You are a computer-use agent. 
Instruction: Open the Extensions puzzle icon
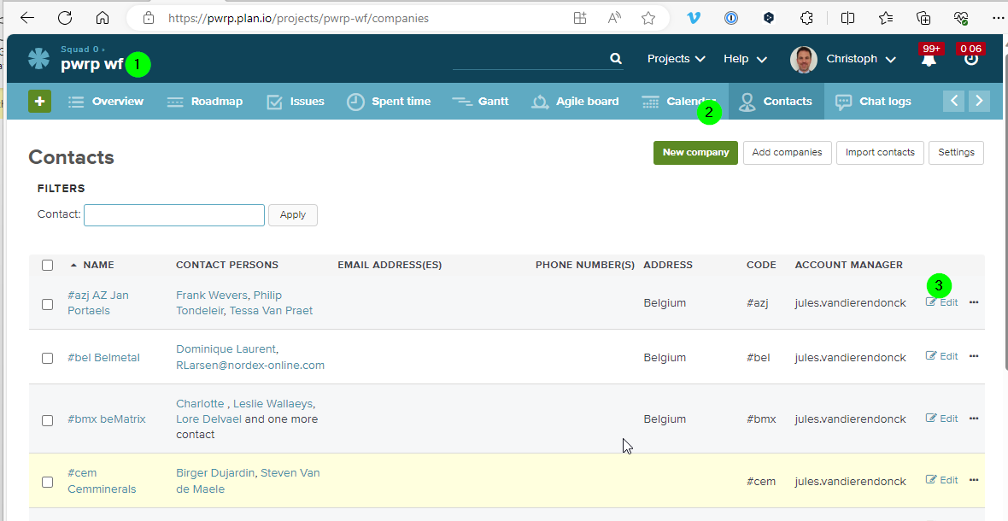[x=806, y=18]
